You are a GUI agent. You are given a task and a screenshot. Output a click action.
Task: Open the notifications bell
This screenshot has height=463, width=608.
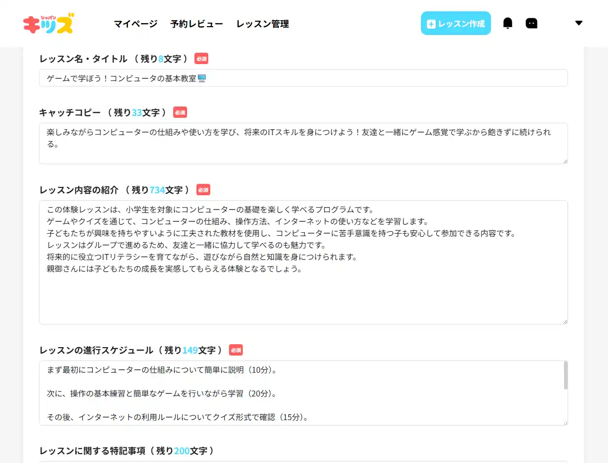point(508,23)
